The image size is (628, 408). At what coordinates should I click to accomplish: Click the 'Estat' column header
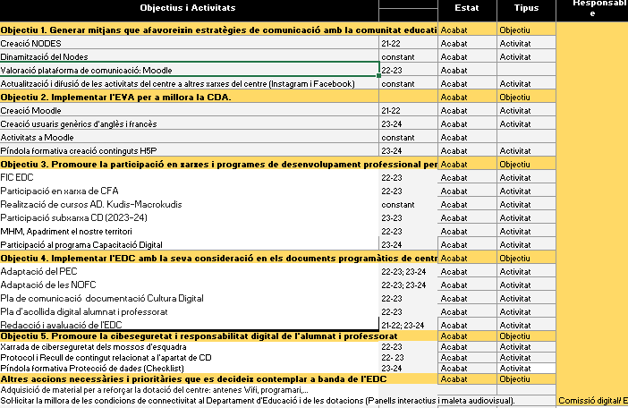click(466, 7)
